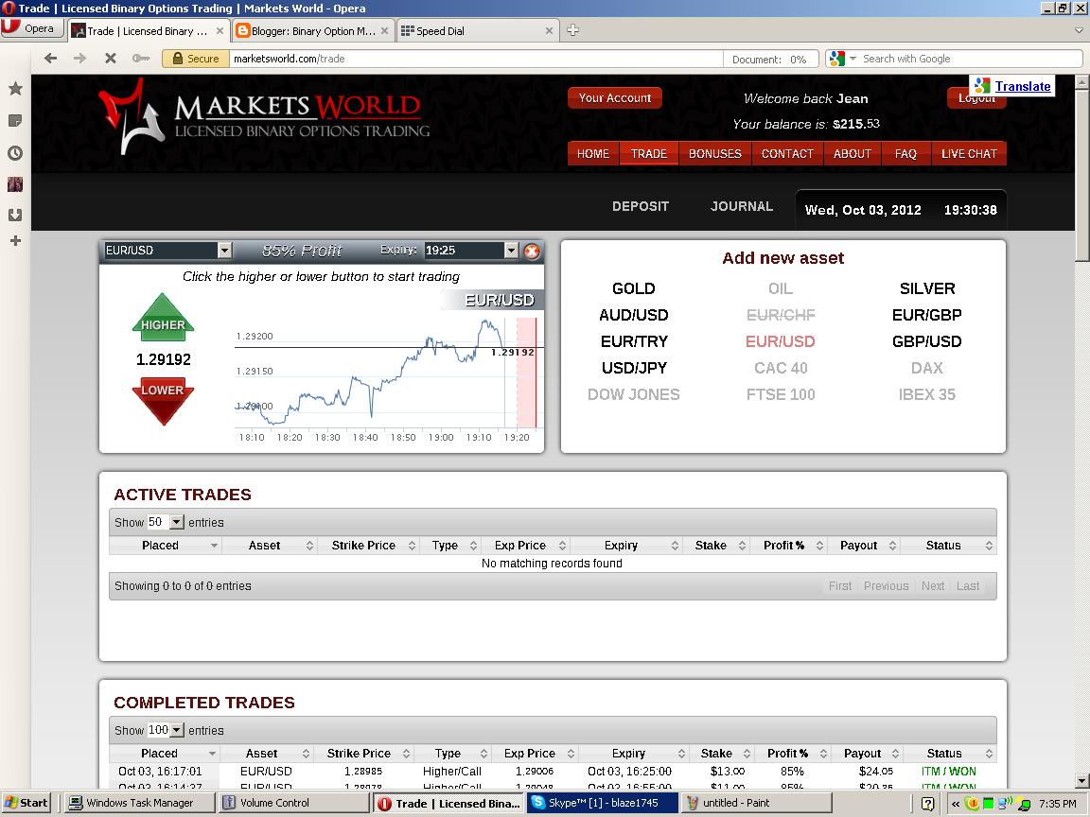Add EUR/TRY as a new asset
The height and width of the screenshot is (817, 1090).
[x=633, y=341]
